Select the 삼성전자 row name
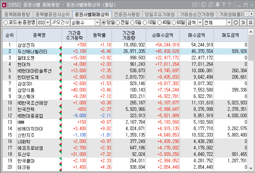 pyautogui.click(x=26, y=45)
